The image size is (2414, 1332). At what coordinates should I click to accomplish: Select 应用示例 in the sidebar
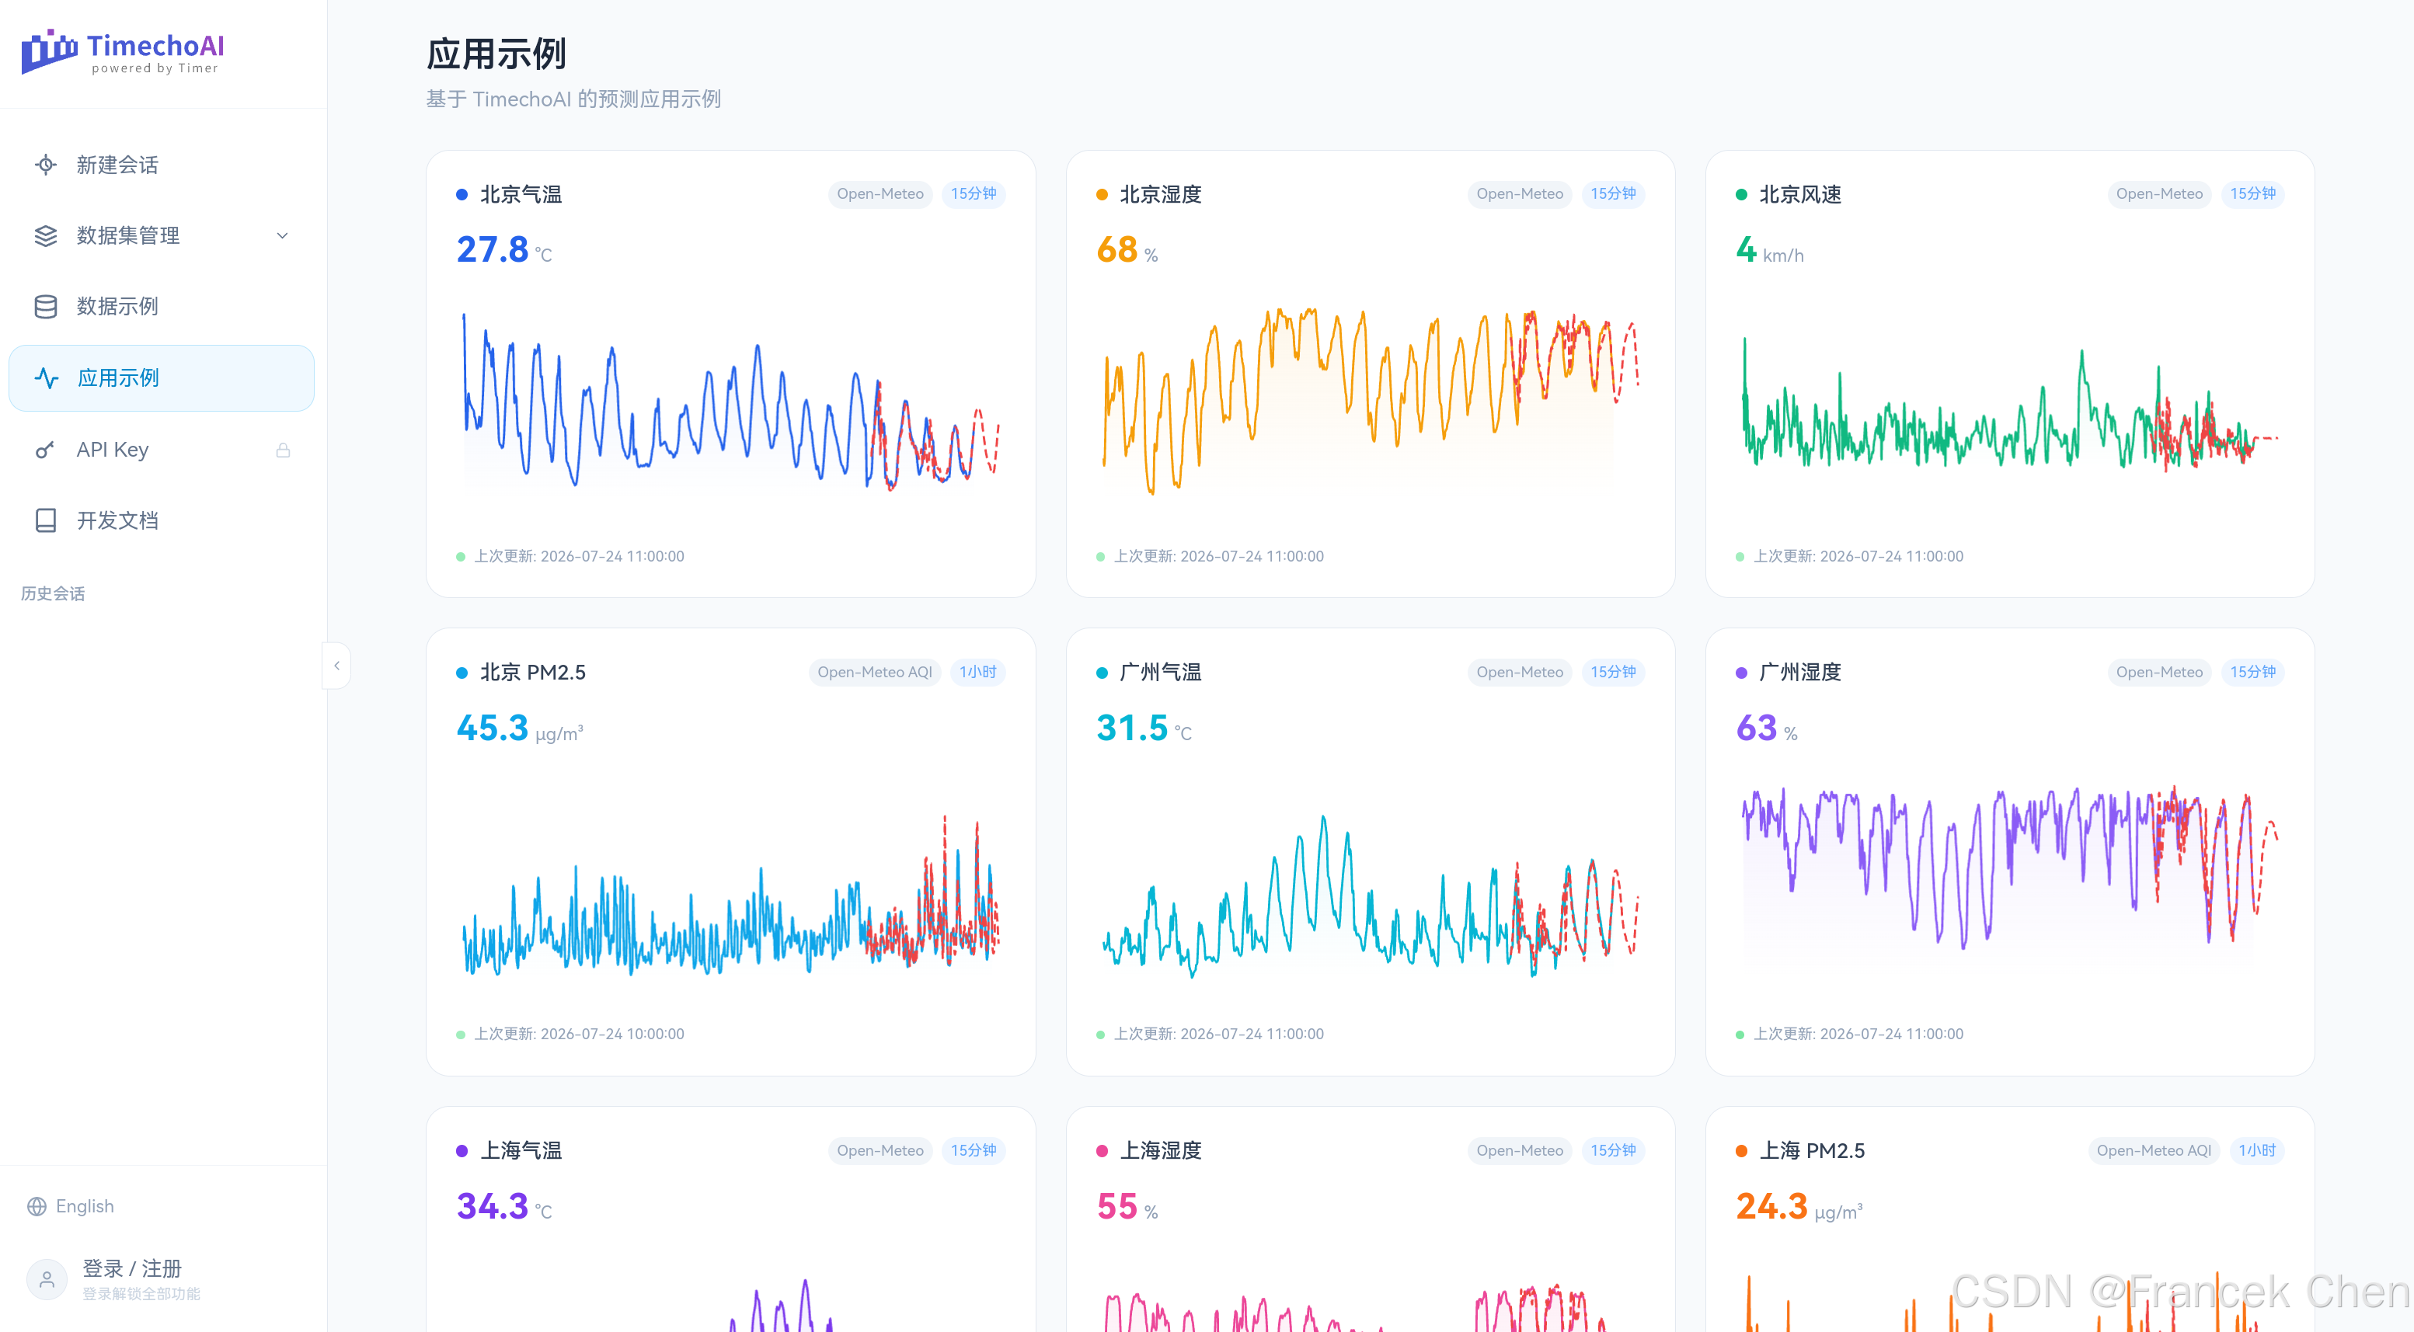[161, 378]
